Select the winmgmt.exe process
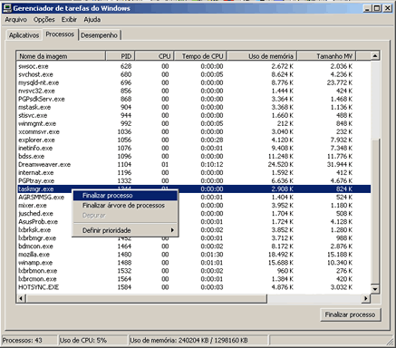396x348 pixels. tap(194, 123)
